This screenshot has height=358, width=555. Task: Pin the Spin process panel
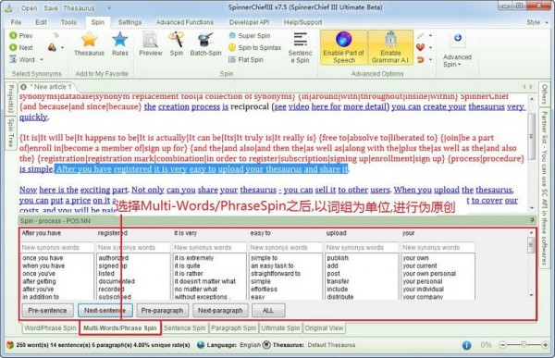[532, 220]
